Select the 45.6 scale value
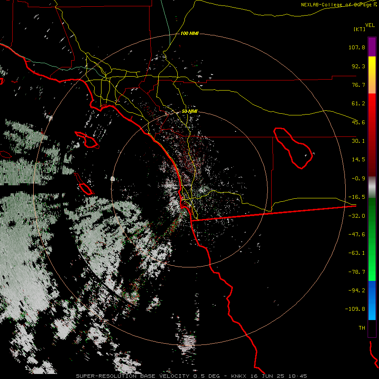The width and height of the screenshot is (379, 379). coord(358,122)
